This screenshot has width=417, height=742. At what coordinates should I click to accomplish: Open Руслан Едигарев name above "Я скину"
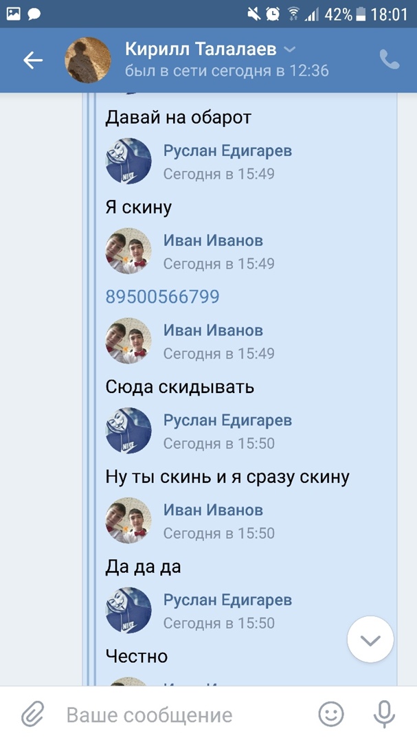(x=227, y=151)
